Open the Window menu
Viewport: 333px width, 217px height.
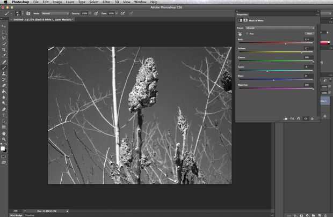pos(140,2)
